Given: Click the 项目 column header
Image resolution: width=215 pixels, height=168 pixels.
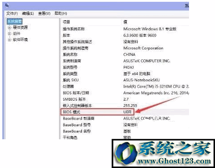Looking at the screenshot, I should click(x=66, y=22).
